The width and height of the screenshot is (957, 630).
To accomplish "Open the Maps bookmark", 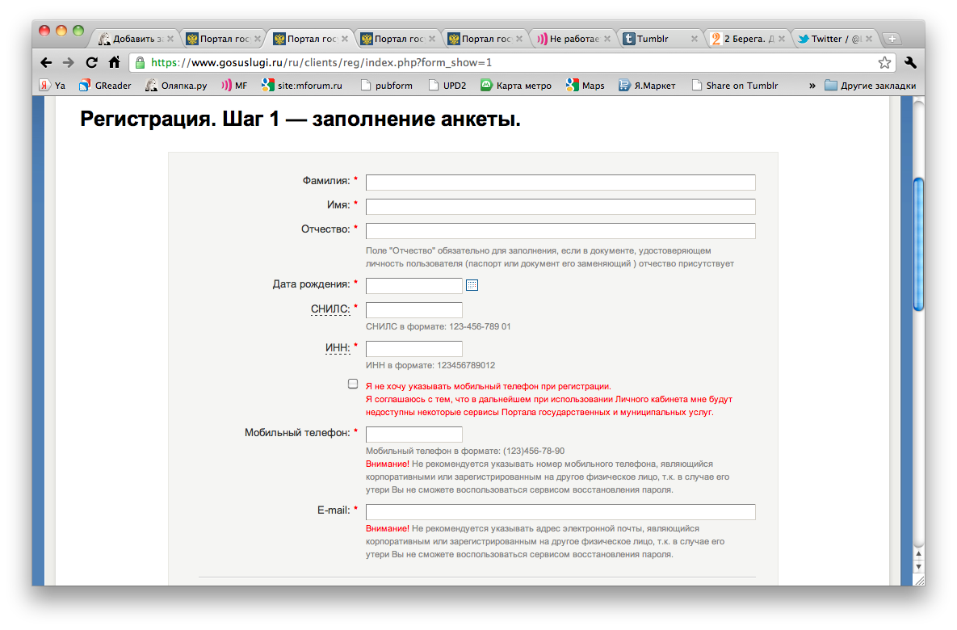I will [x=586, y=86].
